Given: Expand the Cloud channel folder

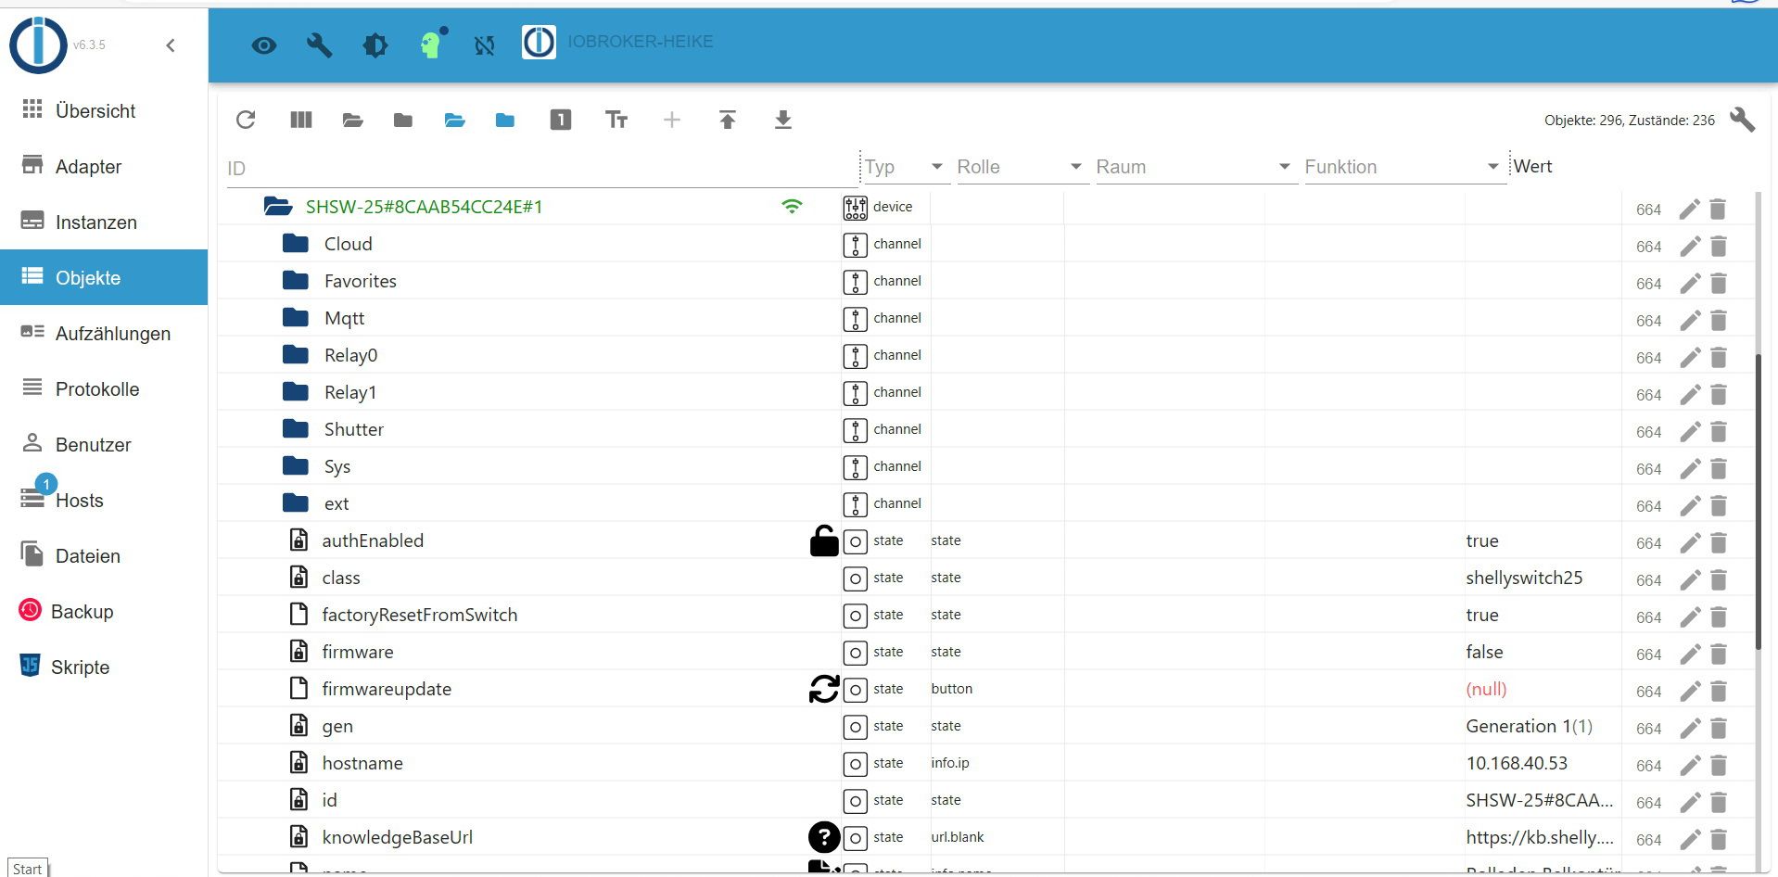Looking at the screenshot, I should pos(296,244).
